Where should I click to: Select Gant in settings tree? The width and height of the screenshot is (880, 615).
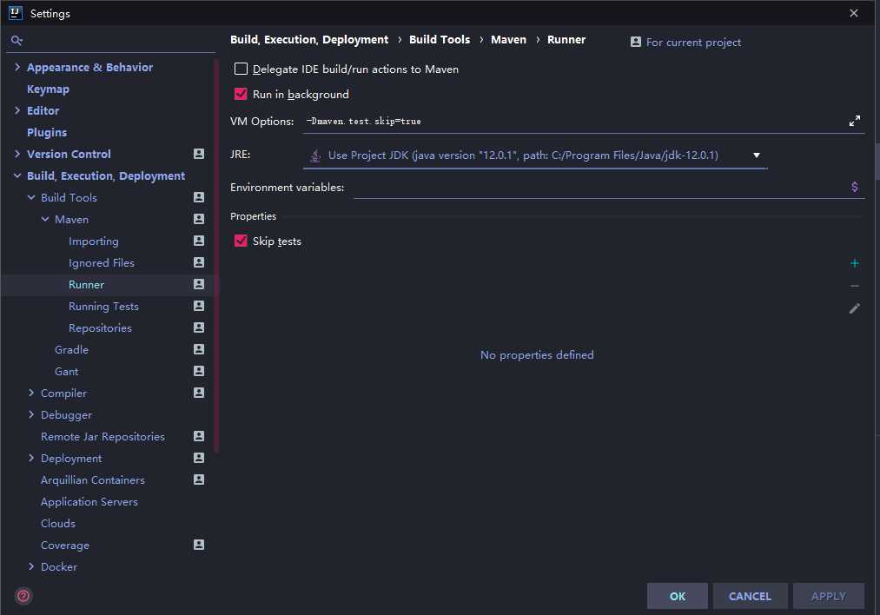coord(66,372)
